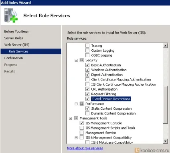Enable Client Certificate Mapping Authentication checkbox

pyautogui.click(x=87, y=79)
